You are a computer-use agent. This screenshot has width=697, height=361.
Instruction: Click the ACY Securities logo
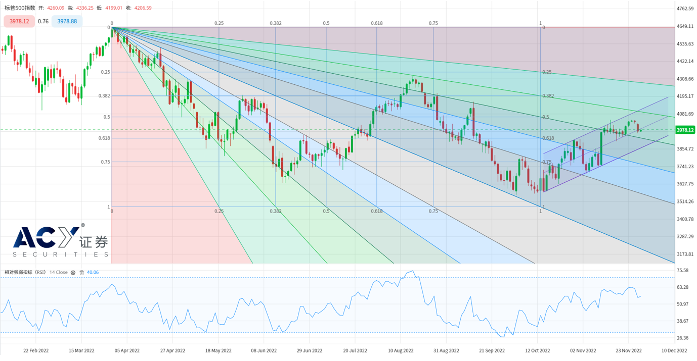[x=61, y=241]
